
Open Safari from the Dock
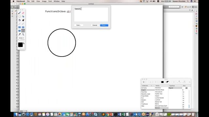[28, 114]
